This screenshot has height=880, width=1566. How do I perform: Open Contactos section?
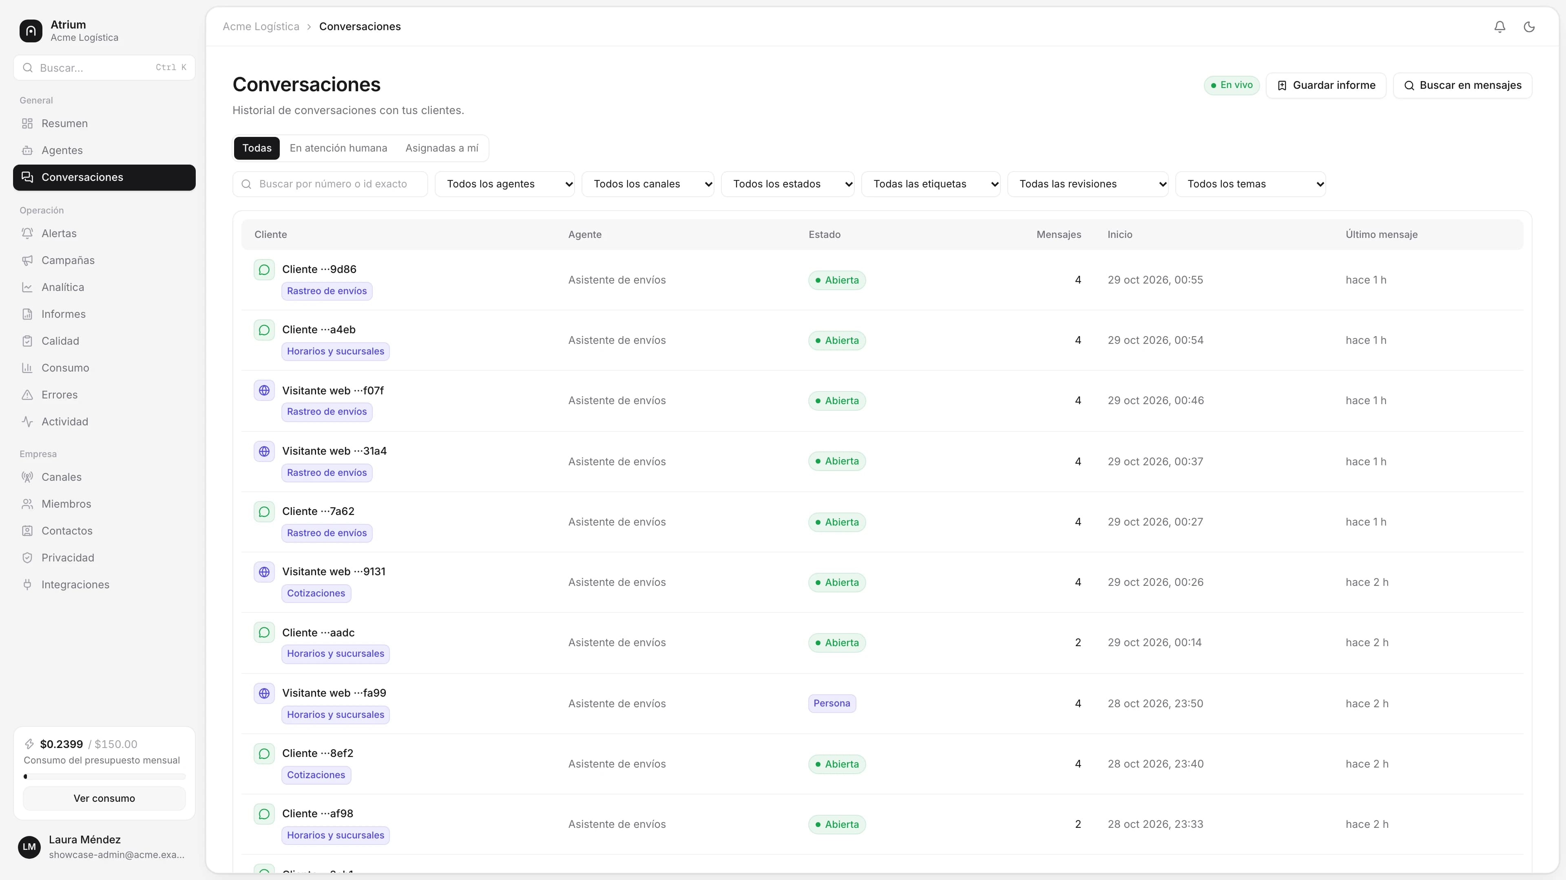(104, 531)
